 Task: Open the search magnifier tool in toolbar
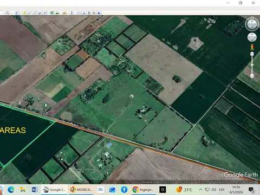coord(7,13)
